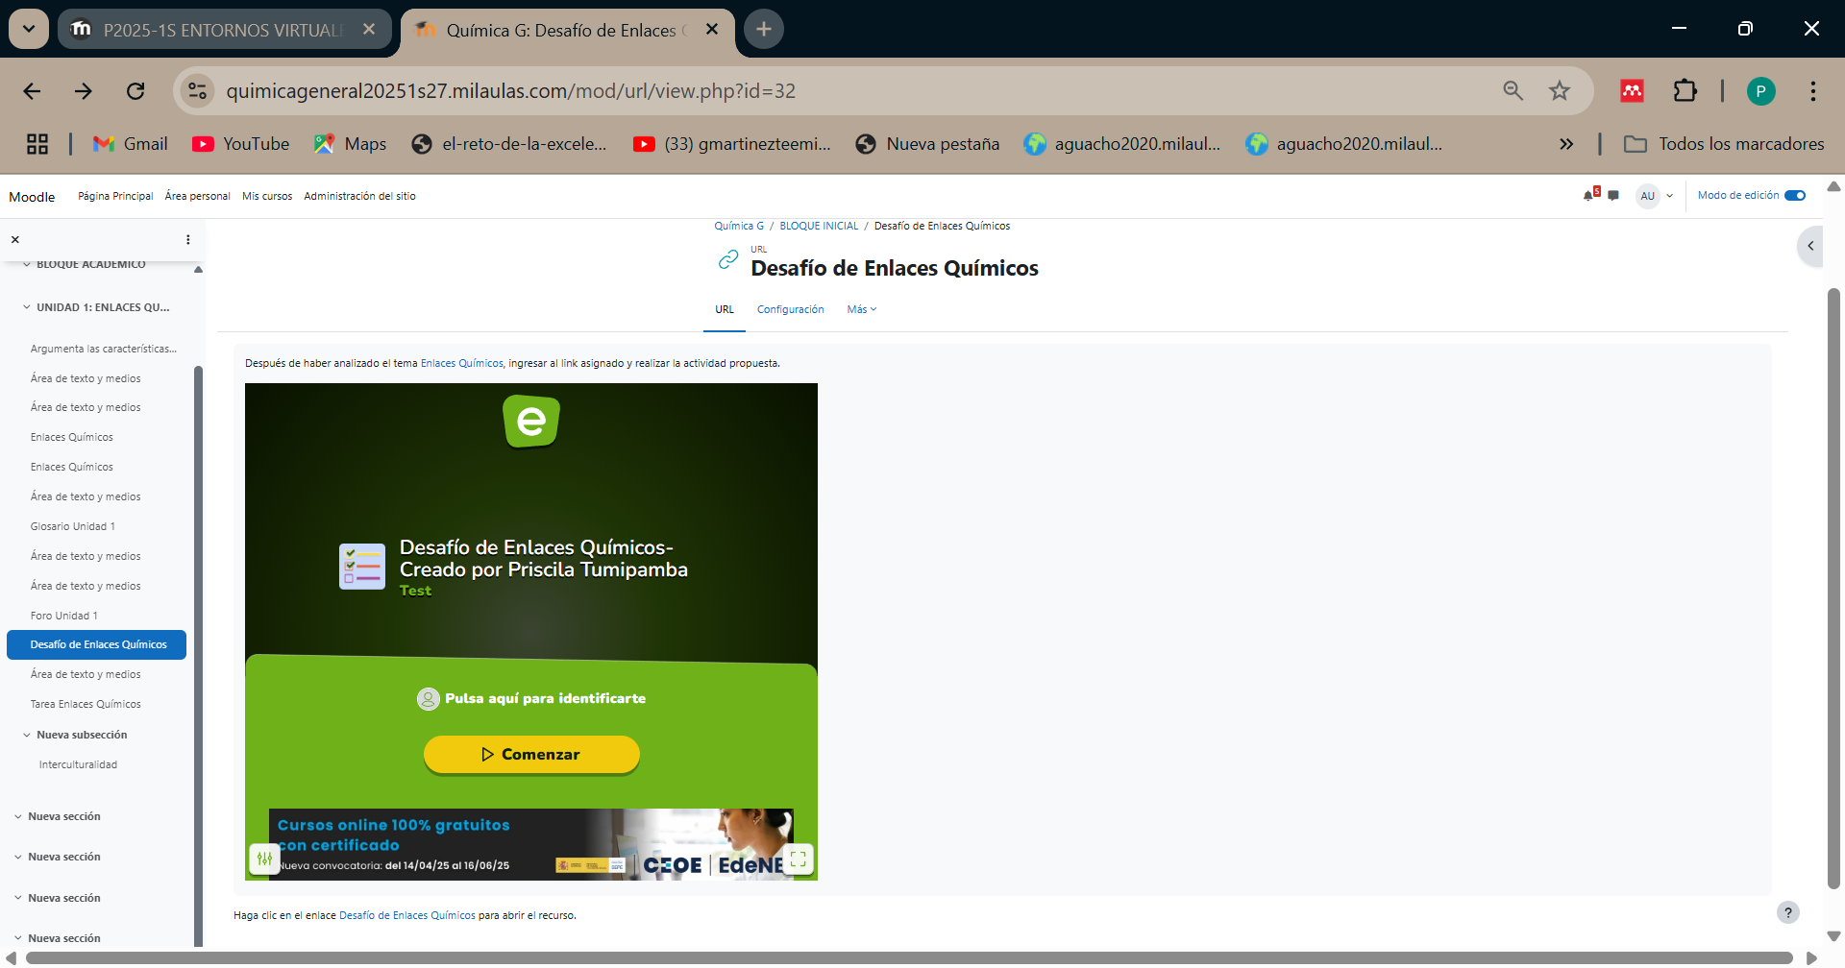Open the notifications bell icon

(1589, 195)
